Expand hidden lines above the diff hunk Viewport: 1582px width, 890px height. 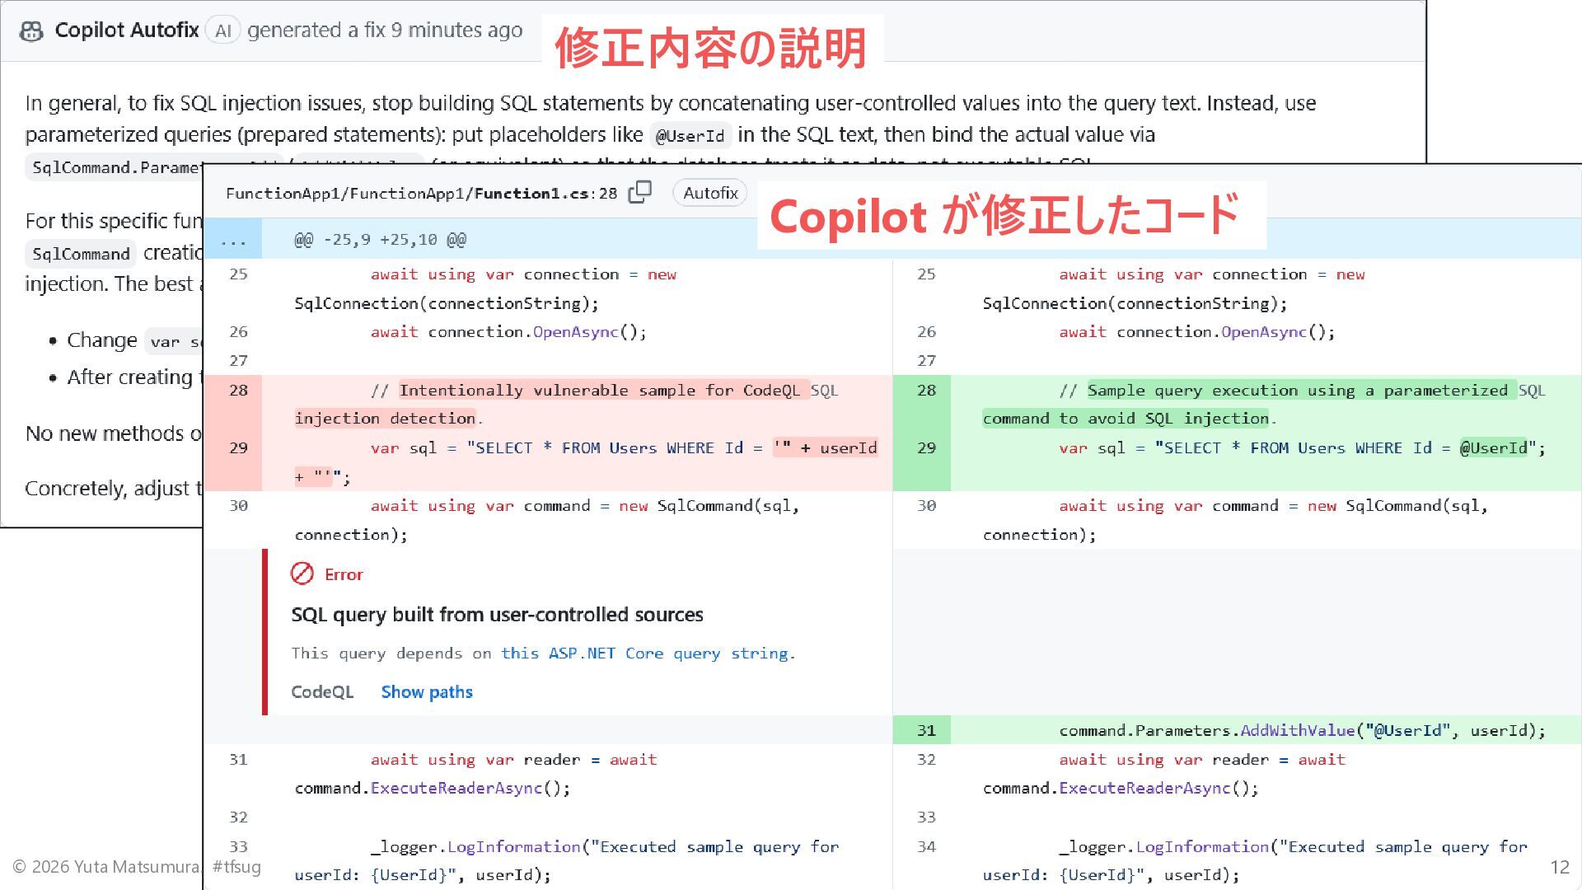233,240
